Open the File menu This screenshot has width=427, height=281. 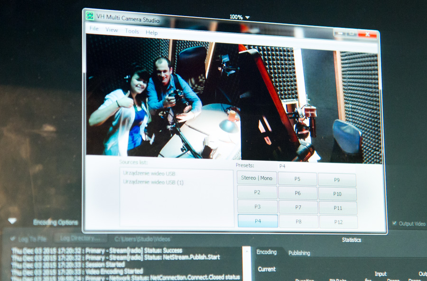pyautogui.click(x=94, y=28)
